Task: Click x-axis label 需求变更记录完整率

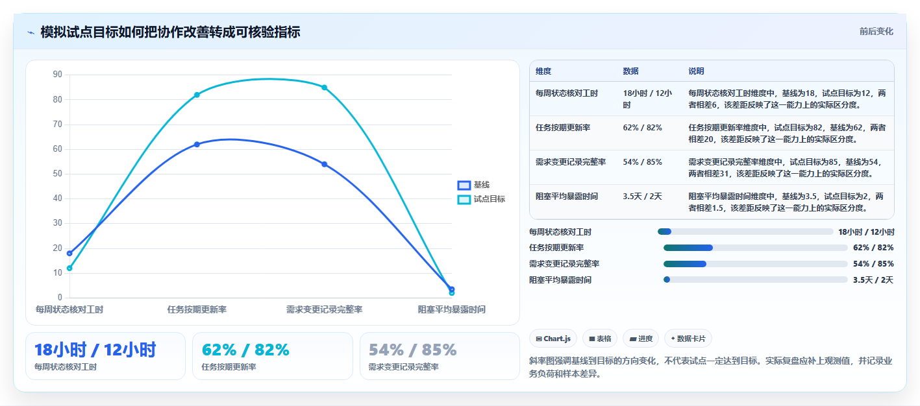Action: 325,310
